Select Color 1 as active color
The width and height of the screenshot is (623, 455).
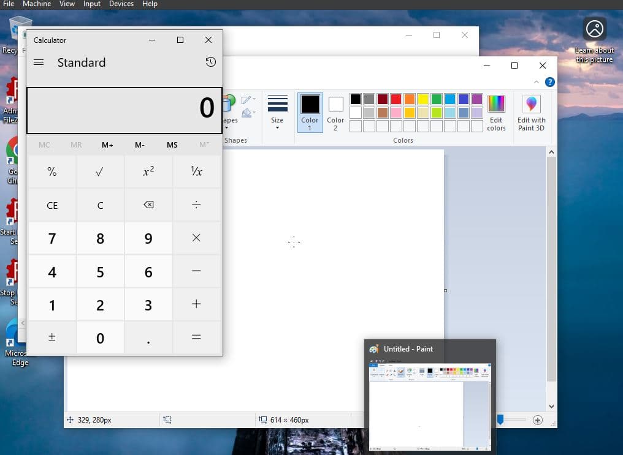[310, 112]
